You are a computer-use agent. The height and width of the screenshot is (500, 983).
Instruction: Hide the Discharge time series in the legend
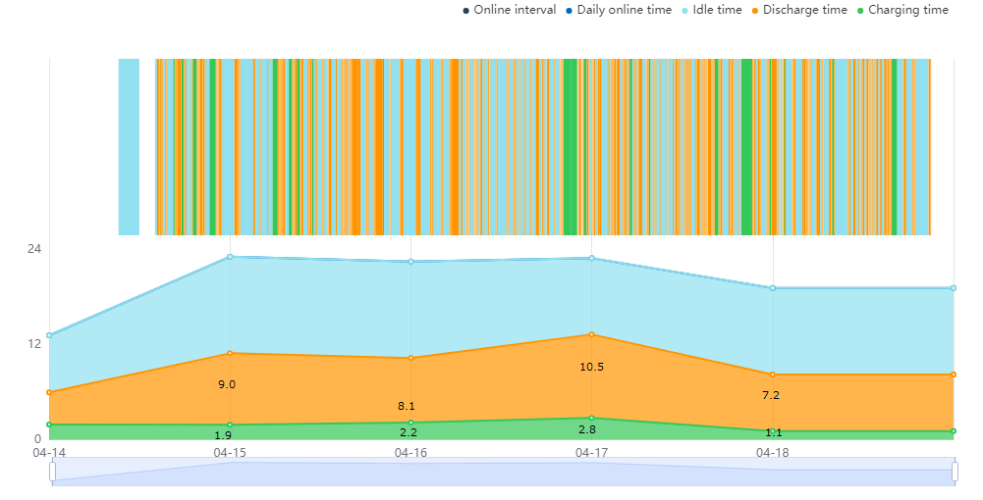(x=798, y=10)
